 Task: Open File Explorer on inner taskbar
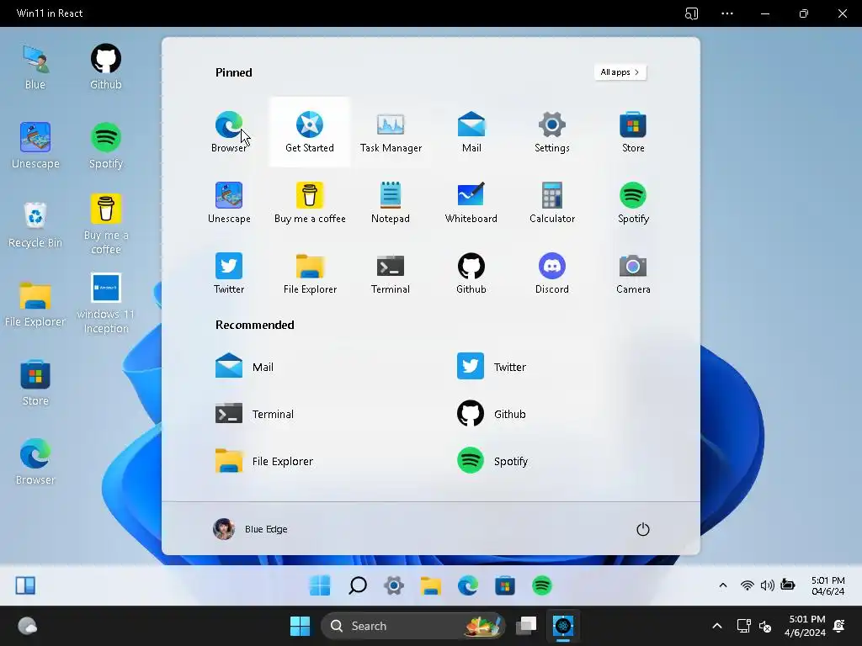pos(430,585)
